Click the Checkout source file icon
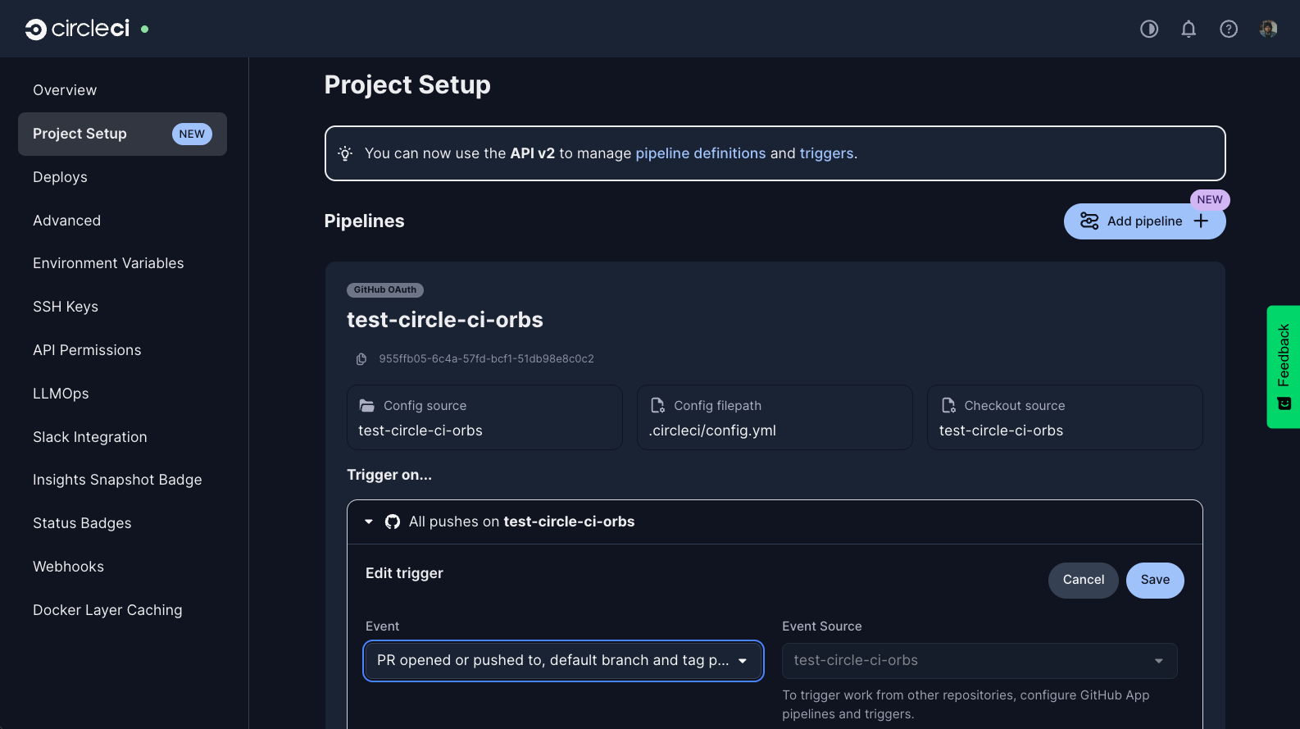The width and height of the screenshot is (1300, 729). (x=948, y=405)
